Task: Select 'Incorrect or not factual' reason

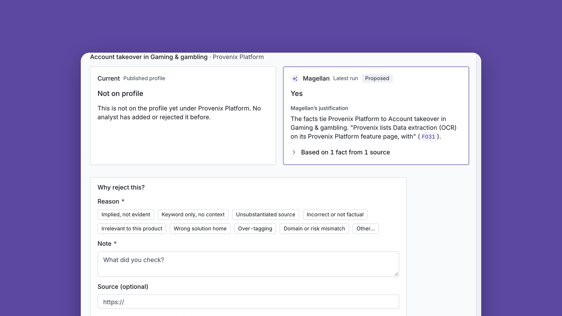Action: click(x=335, y=215)
